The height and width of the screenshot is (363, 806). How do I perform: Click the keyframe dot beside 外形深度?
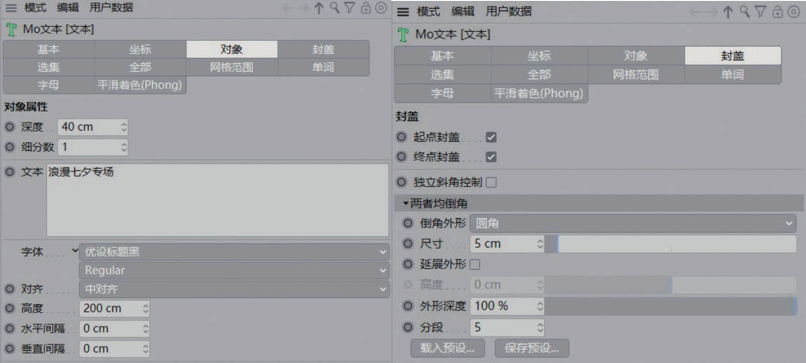tap(408, 306)
